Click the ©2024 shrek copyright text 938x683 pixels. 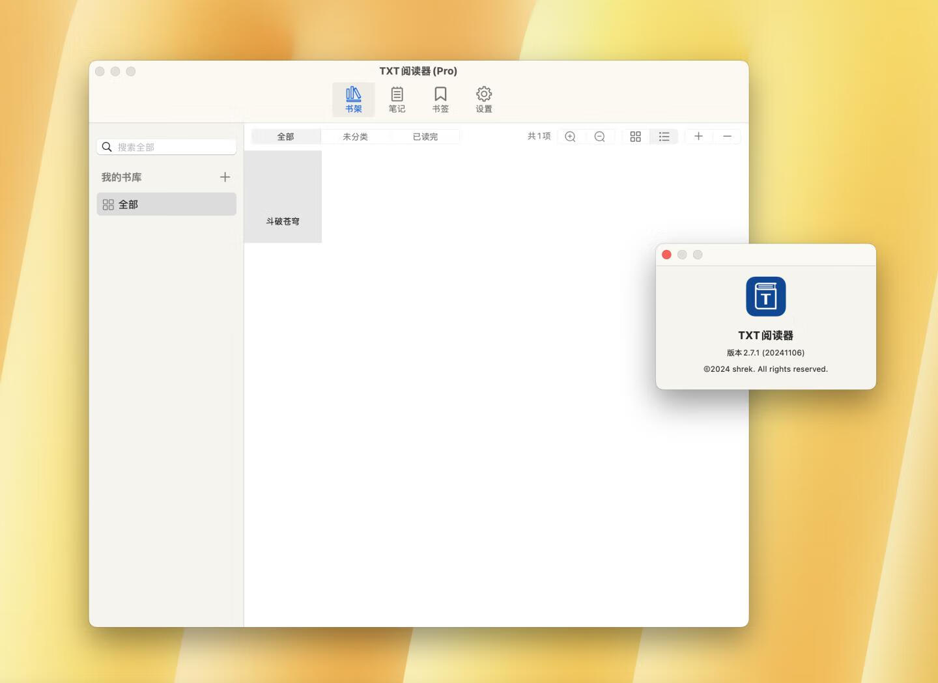765,369
